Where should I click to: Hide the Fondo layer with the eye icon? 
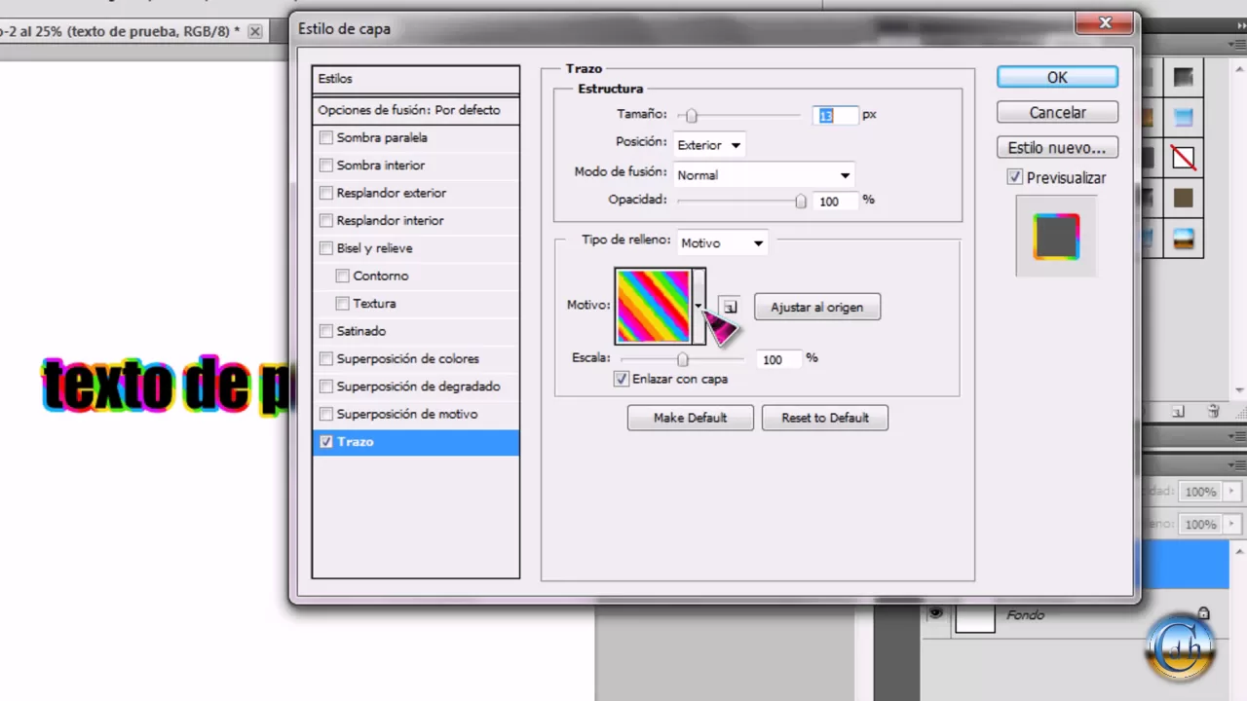(x=936, y=613)
